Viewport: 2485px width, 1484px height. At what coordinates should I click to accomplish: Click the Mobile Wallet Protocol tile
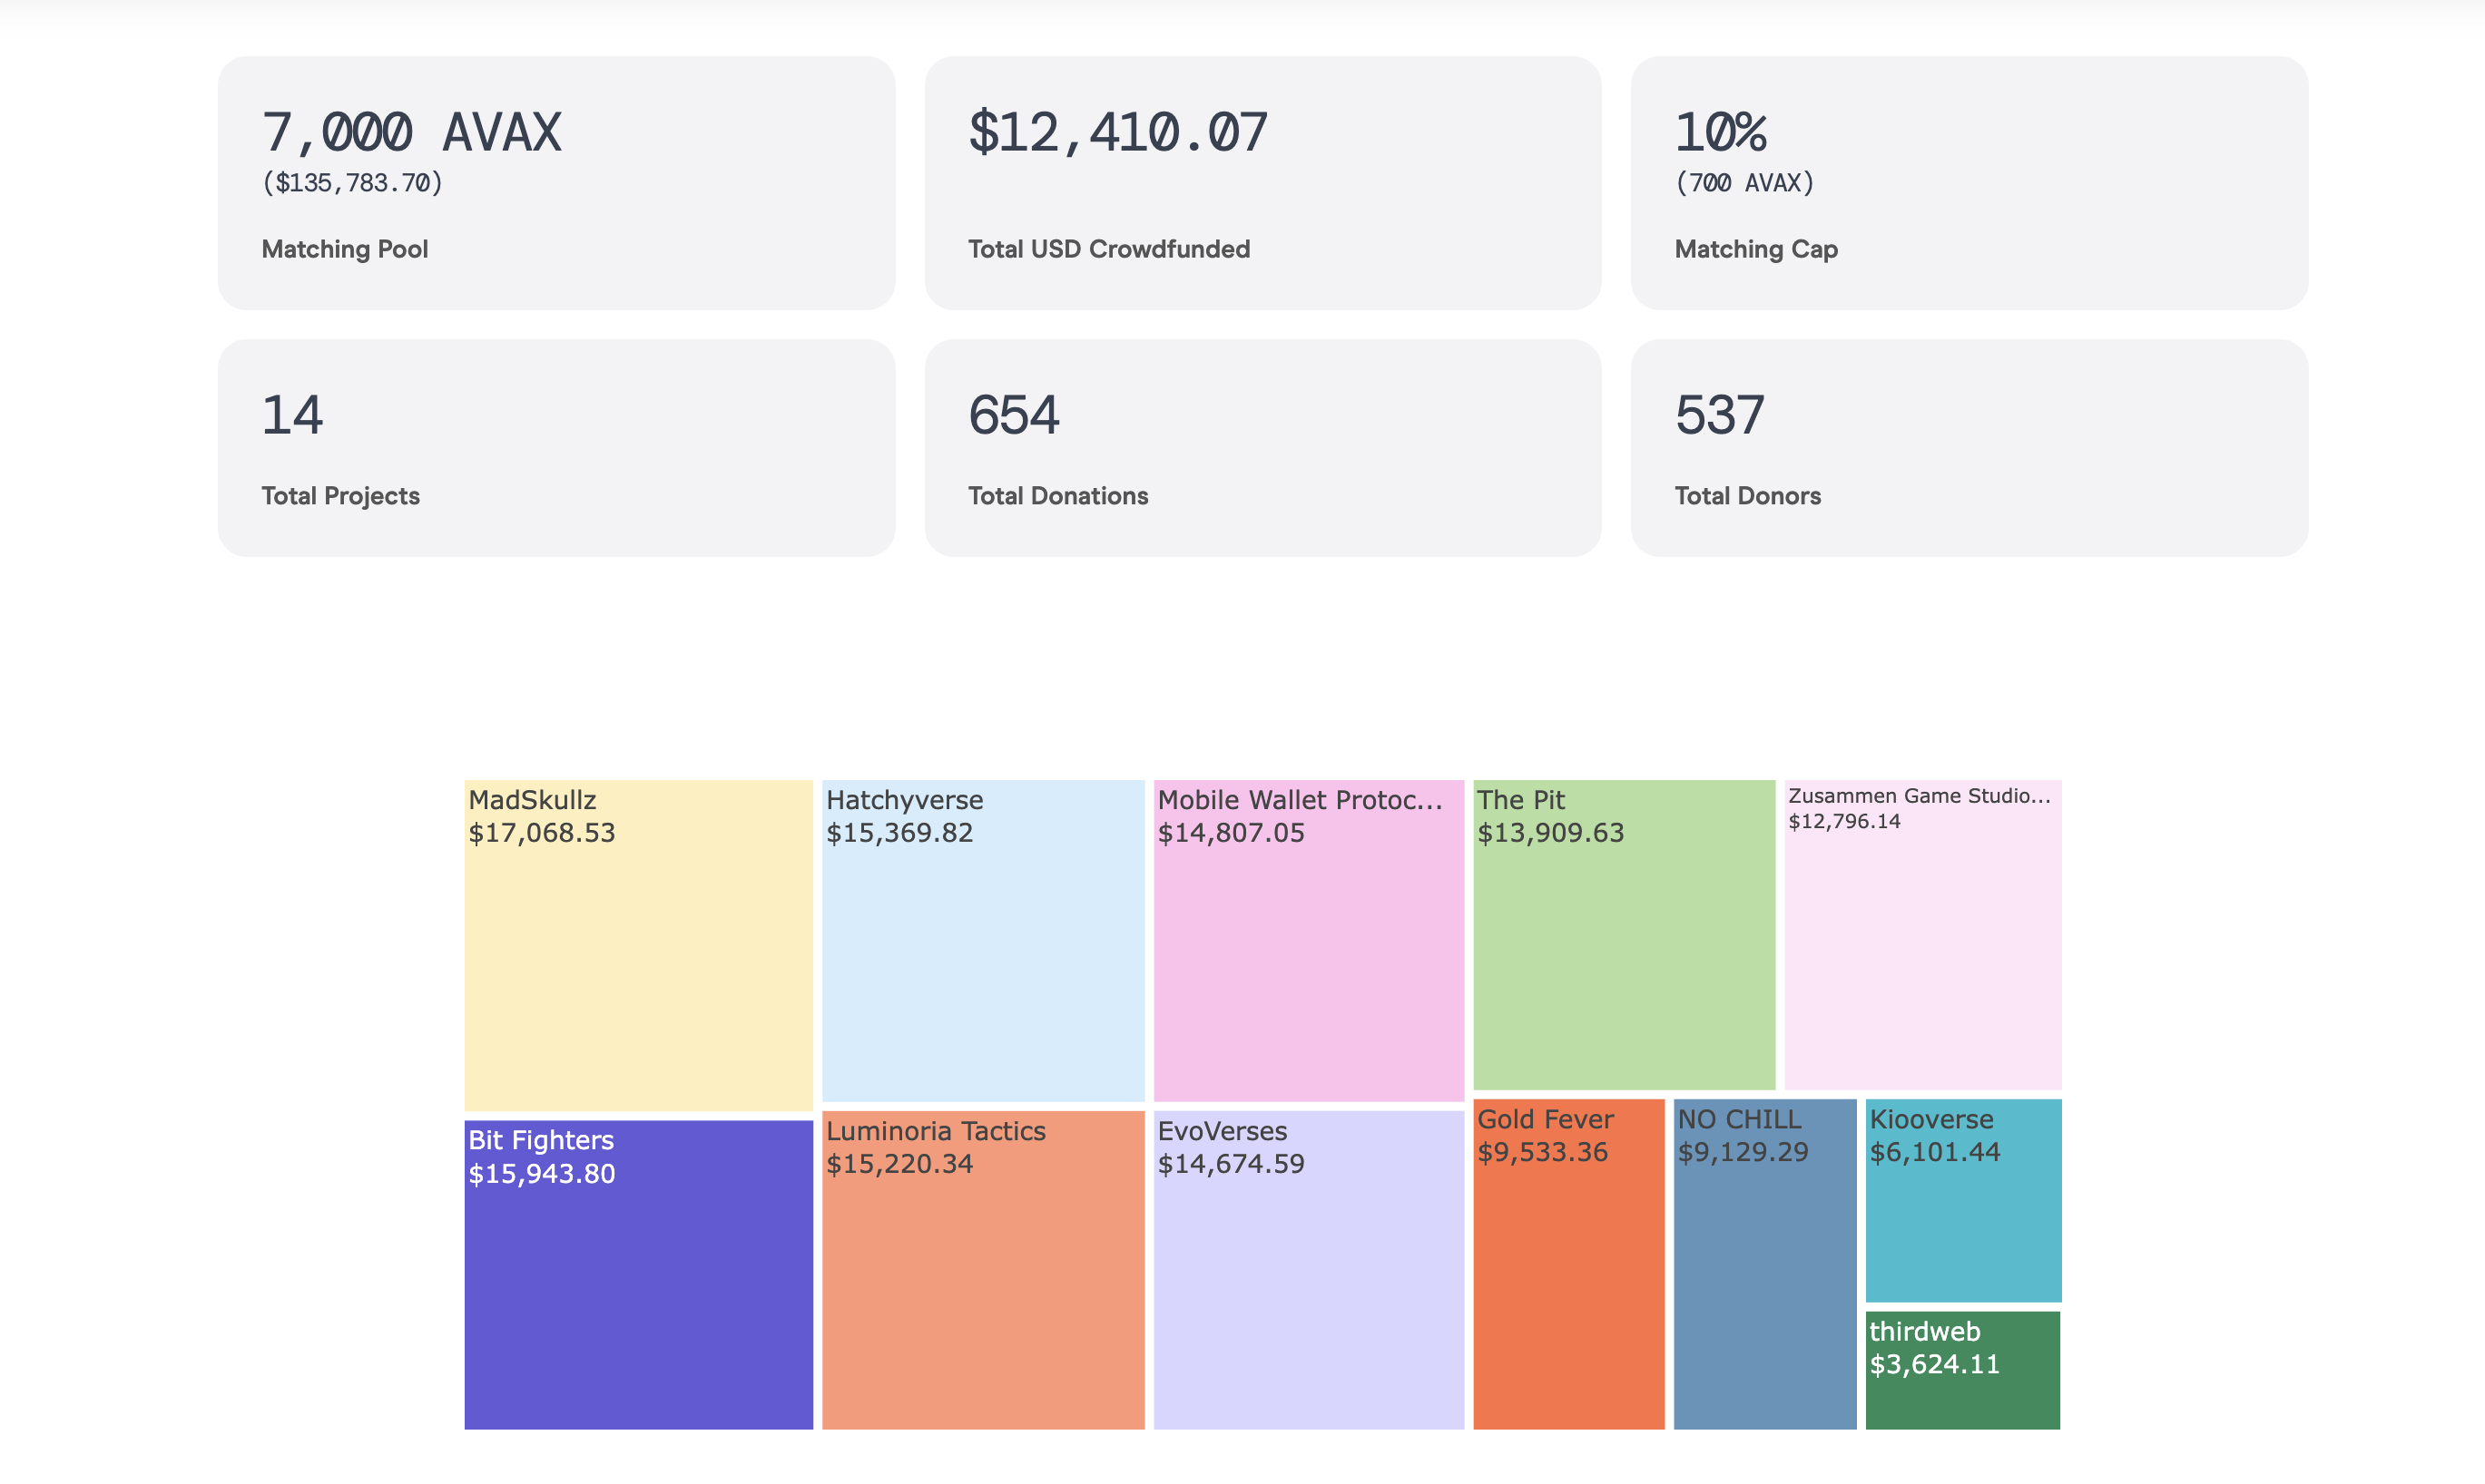tap(1308, 940)
